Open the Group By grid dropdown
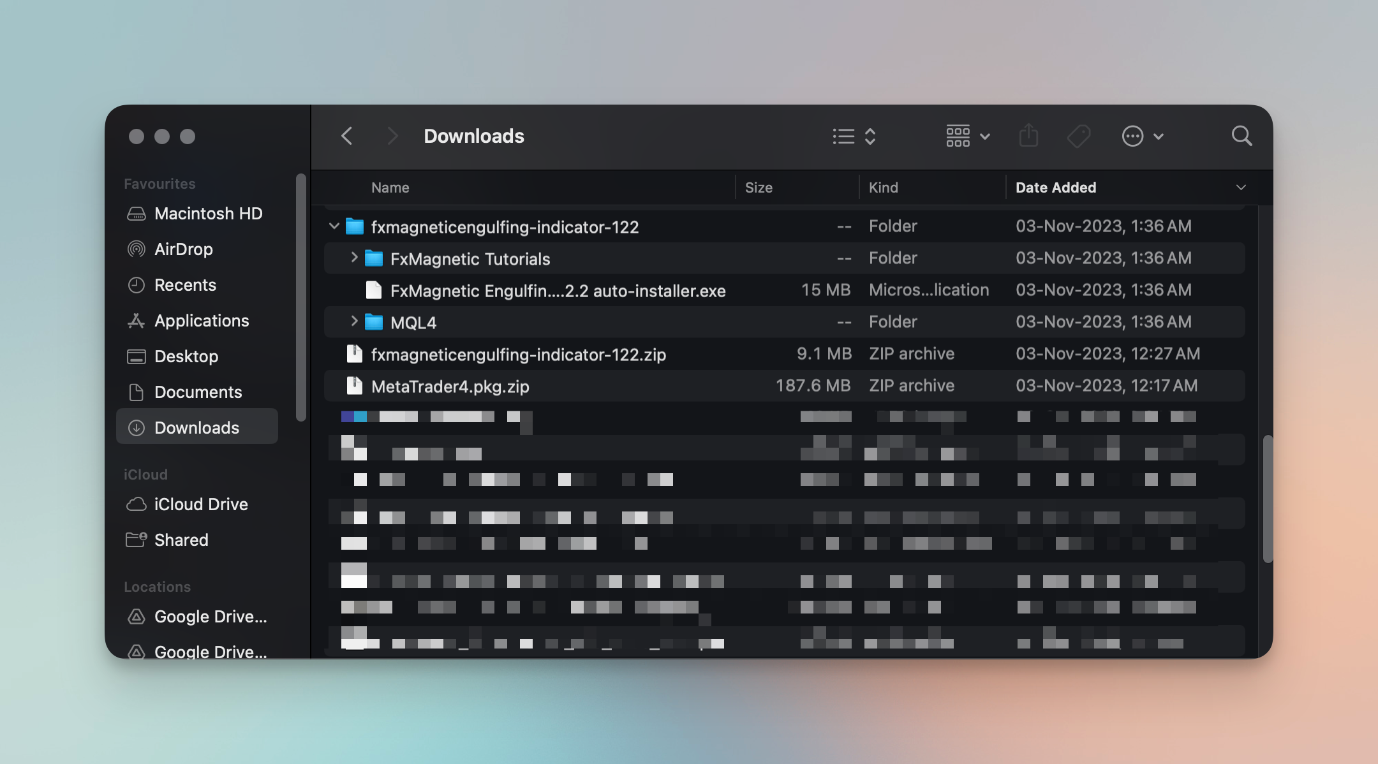This screenshot has width=1378, height=764. 967,136
